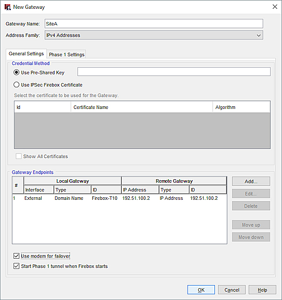Click the remote gateway type IP Address cell

[x=174, y=198]
